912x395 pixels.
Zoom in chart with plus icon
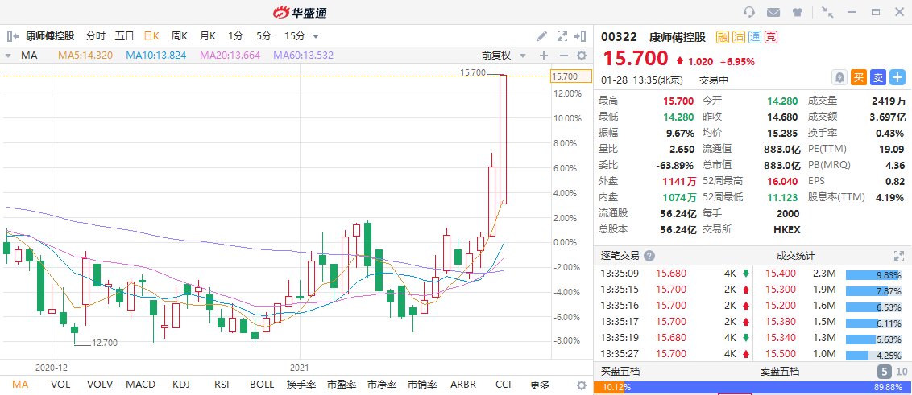coord(544,56)
